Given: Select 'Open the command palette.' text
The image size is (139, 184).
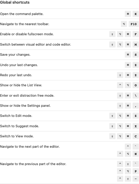Looking at the screenshot, I should tap(22, 14).
